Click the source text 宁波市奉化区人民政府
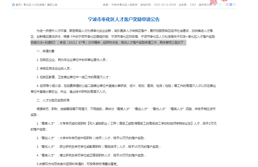Viewport: 258px width, 167px height. click(x=125, y=5)
